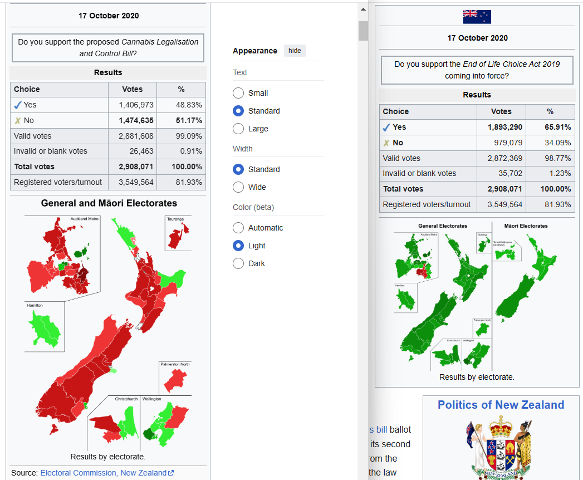Select the Standard text size option
Viewport: 583px width, 480px height.
point(238,111)
